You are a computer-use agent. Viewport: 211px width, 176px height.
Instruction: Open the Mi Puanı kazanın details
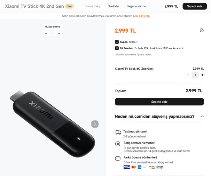pyautogui.click(x=159, y=48)
